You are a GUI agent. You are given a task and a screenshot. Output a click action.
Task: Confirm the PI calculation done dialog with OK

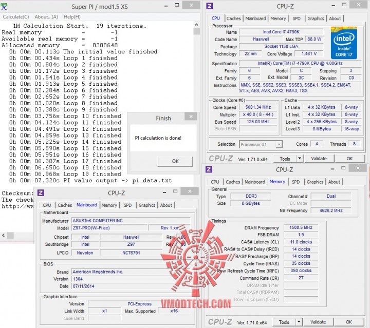point(175,161)
